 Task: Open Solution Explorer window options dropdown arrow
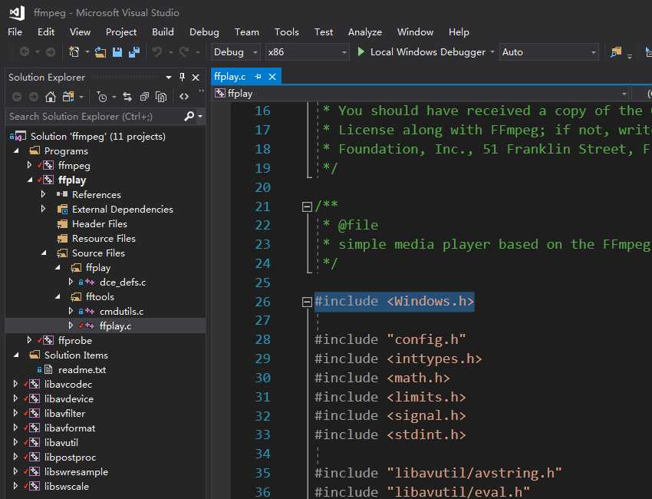point(169,78)
